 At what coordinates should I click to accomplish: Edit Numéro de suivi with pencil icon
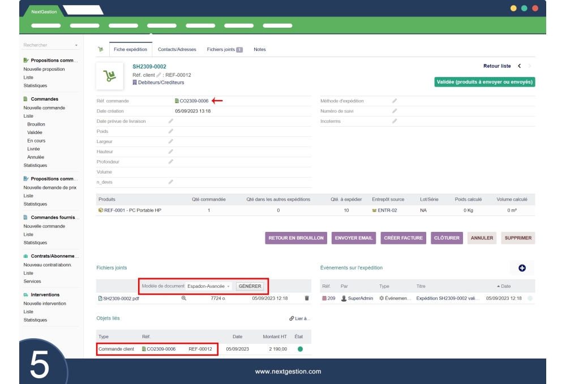click(395, 111)
